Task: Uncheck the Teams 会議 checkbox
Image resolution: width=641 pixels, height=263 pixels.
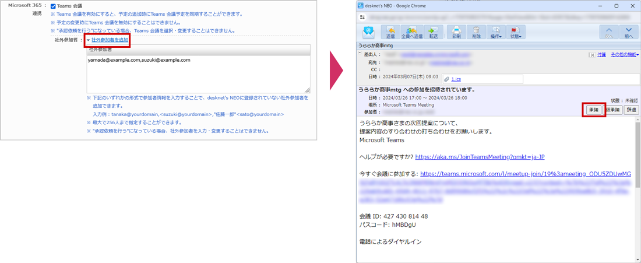Action: (53, 6)
